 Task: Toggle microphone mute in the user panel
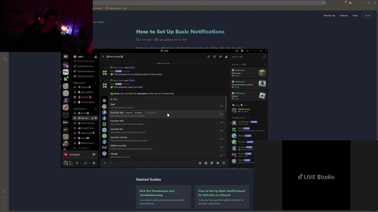[x=77, y=163]
